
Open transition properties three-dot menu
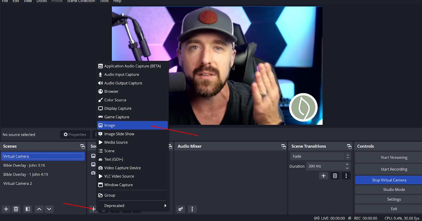click(x=346, y=176)
